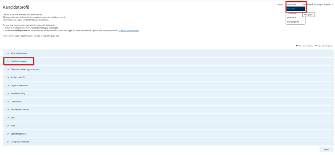The height and width of the screenshot is (155, 335).
Task: Expand the Sertifikater/Lisenser section
Action: click(x=168, y=109)
